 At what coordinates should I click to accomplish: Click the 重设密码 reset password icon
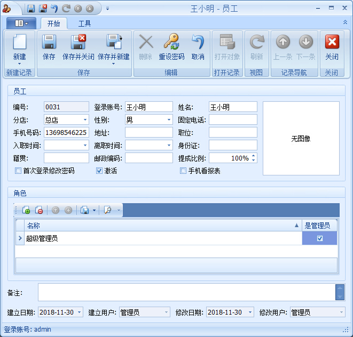click(x=171, y=43)
